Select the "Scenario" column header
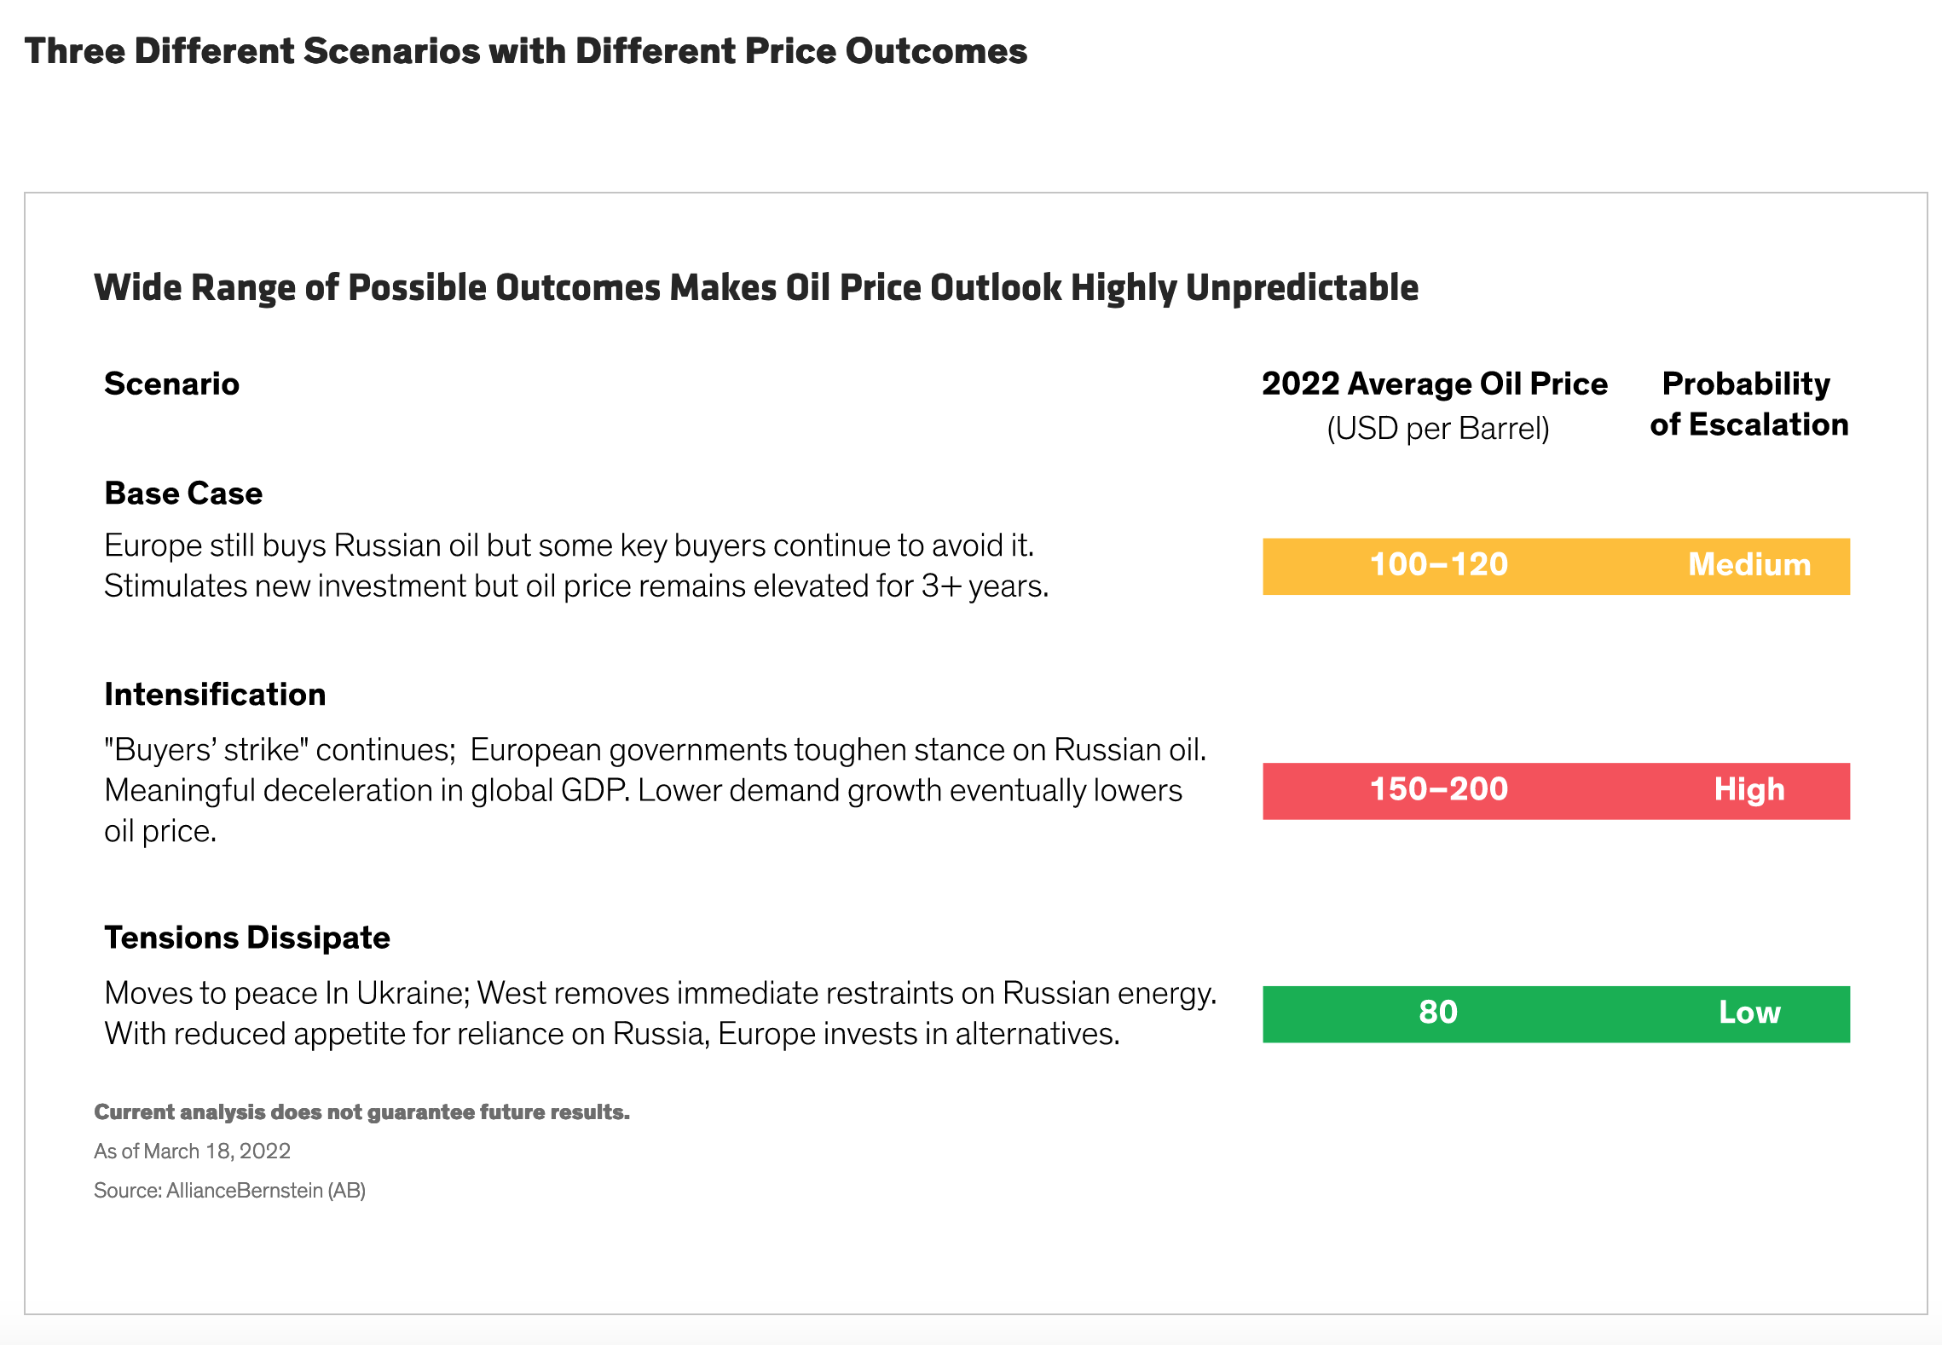 (171, 384)
